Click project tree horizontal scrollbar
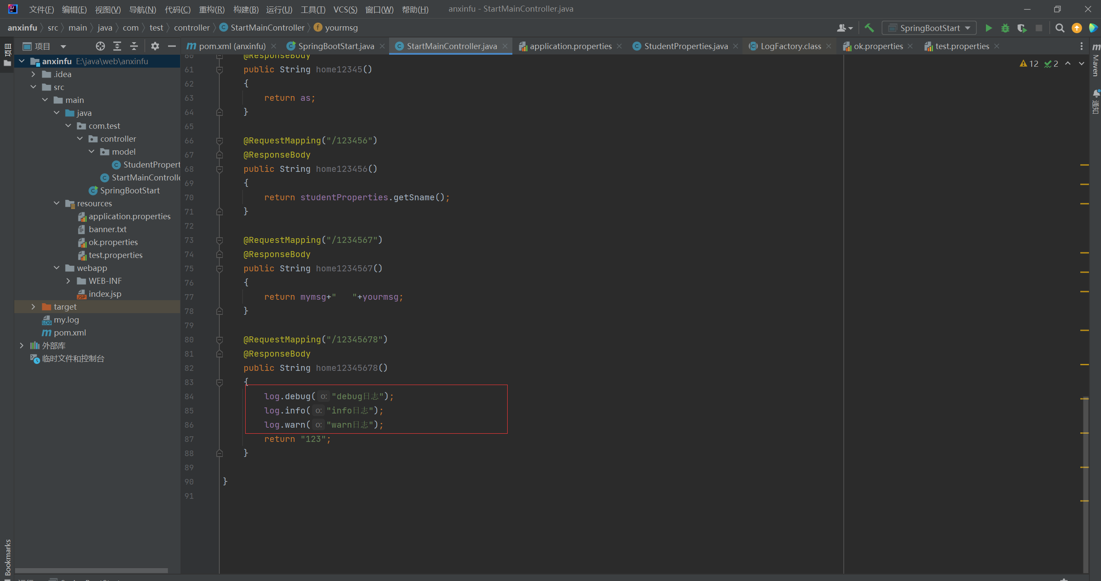This screenshot has width=1101, height=581. click(x=91, y=570)
